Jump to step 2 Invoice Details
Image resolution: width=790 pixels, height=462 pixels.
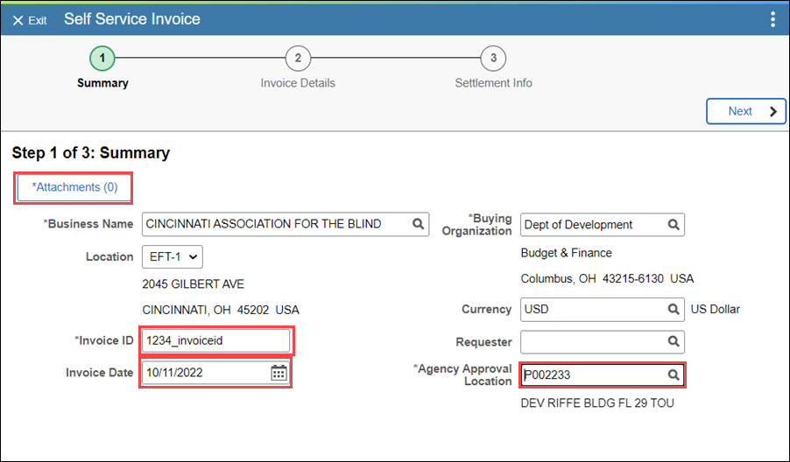click(298, 59)
